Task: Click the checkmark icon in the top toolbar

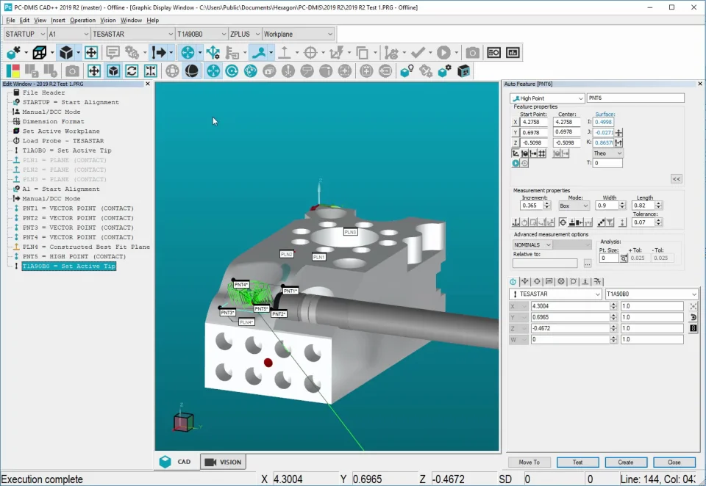Action: click(418, 53)
